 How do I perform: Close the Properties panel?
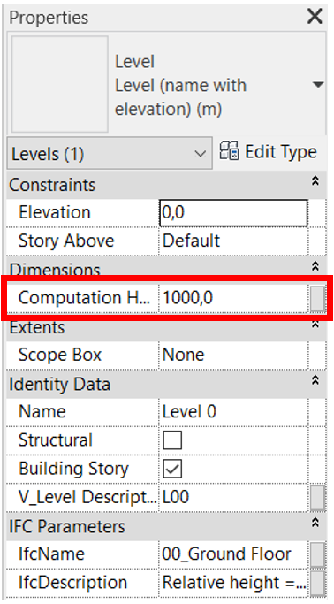[315, 17]
